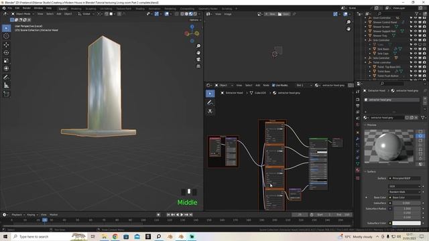
Task: Choose the flat plane preview shape
Action: click(x=420, y=131)
